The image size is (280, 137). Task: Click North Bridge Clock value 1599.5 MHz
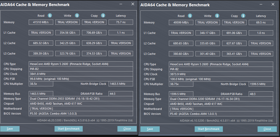point(261,84)
